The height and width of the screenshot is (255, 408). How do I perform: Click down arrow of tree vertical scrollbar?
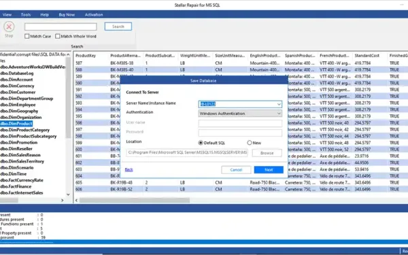68,194
